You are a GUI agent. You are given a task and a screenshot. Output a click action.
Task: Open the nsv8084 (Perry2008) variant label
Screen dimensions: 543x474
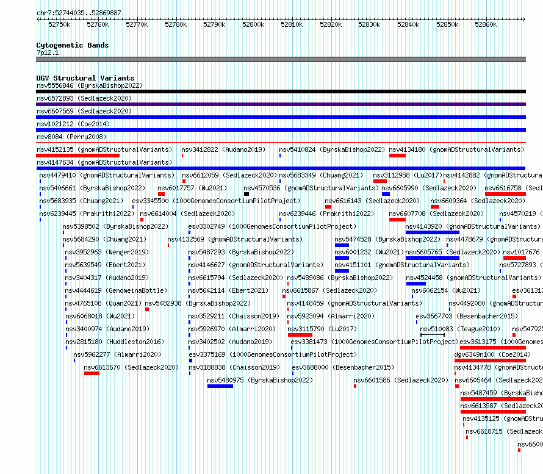click(71, 137)
